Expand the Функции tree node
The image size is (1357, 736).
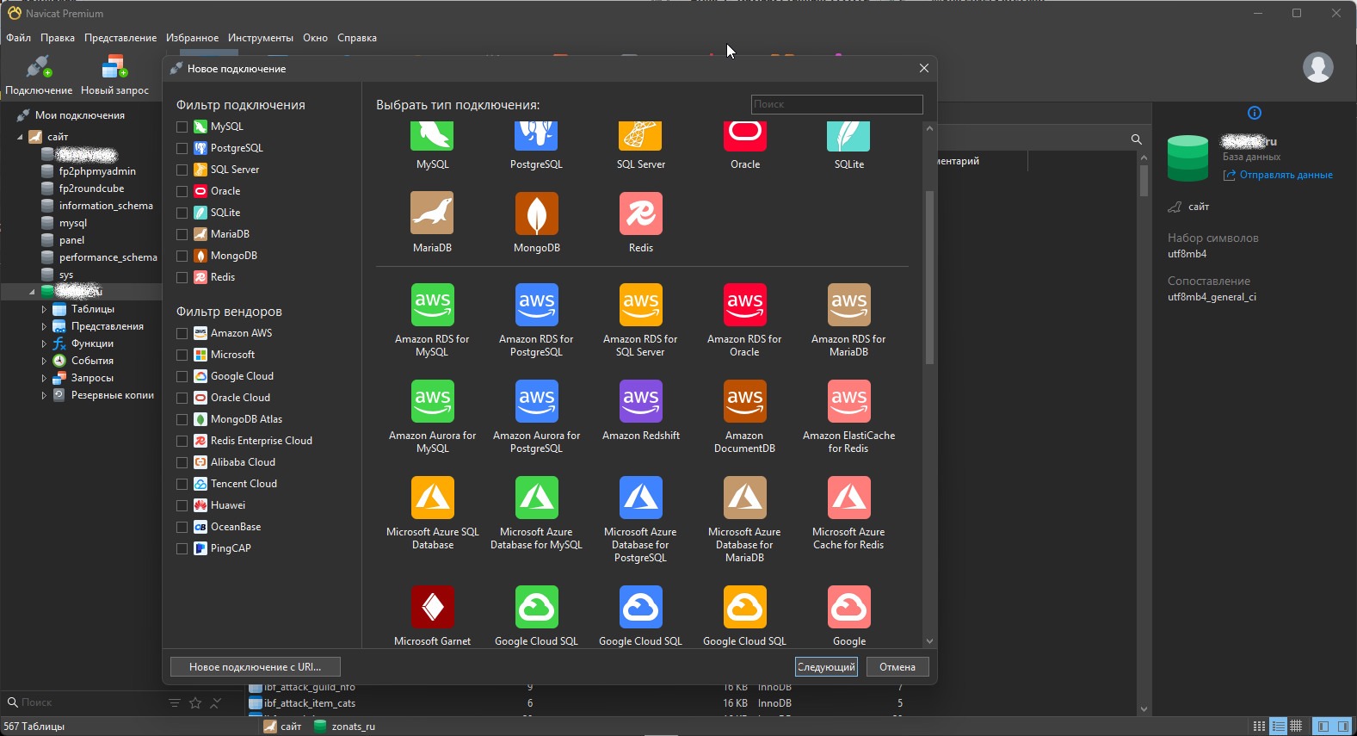pyautogui.click(x=44, y=343)
